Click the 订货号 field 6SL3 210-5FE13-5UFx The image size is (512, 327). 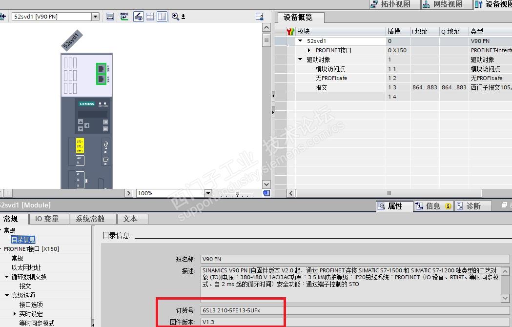click(x=355, y=310)
